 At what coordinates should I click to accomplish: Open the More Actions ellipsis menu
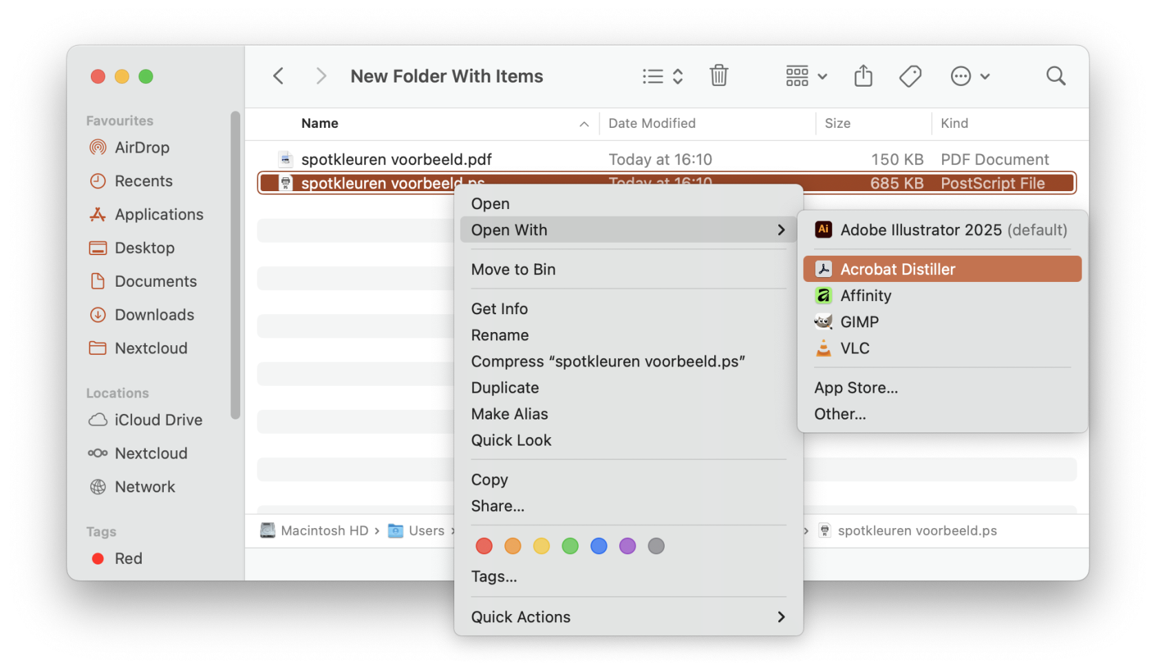[970, 76]
